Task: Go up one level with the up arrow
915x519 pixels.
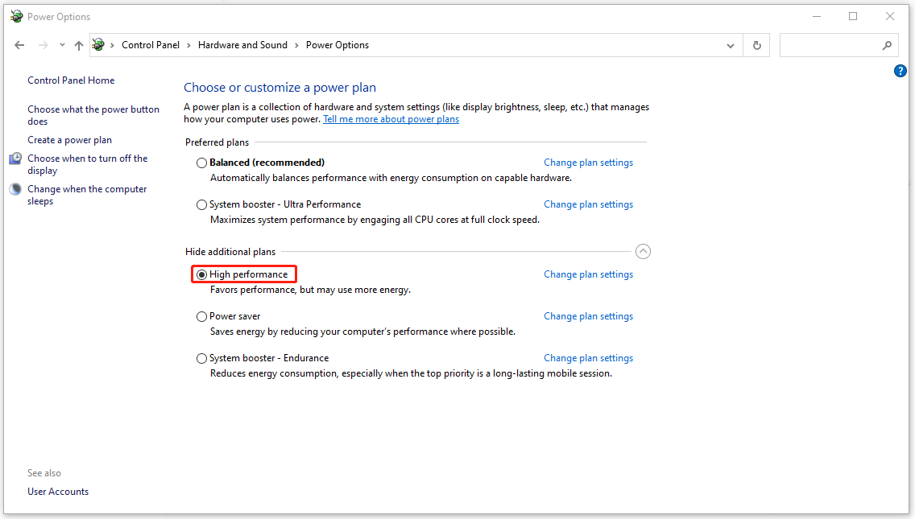Action: [x=78, y=45]
